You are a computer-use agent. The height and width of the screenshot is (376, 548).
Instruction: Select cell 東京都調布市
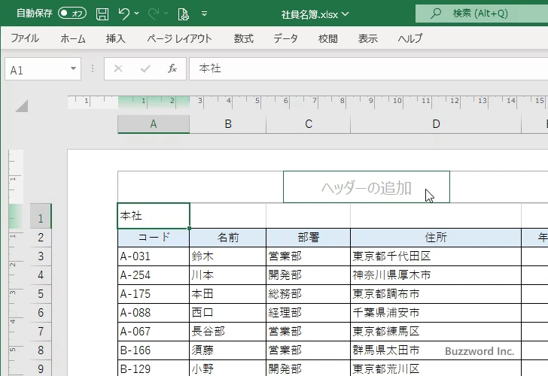tap(436, 294)
